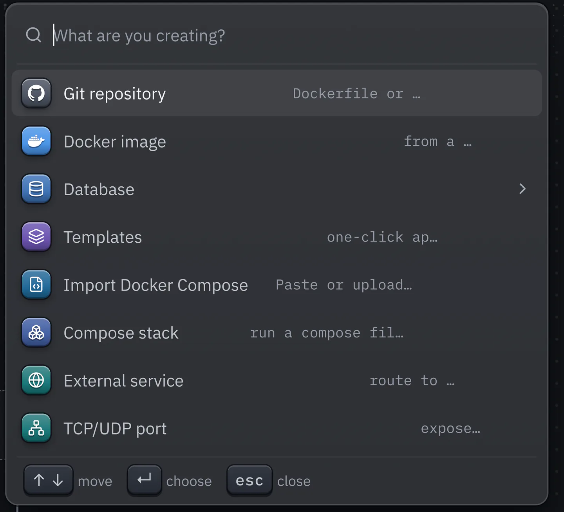Click the 'move' hint label
Image resolution: width=564 pixels, height=512 pixels.
[95, 481]
